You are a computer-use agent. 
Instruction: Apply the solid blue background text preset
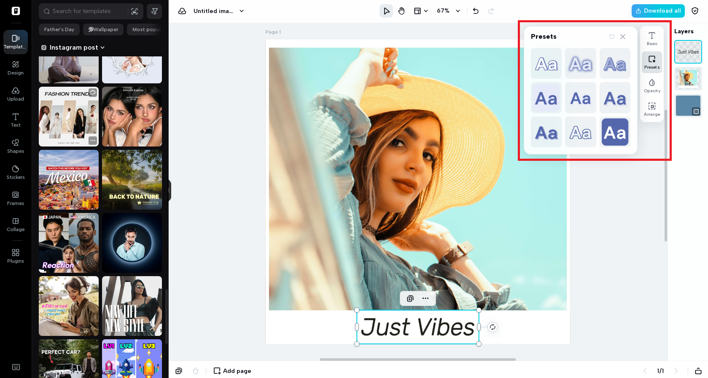pos(615,132)
